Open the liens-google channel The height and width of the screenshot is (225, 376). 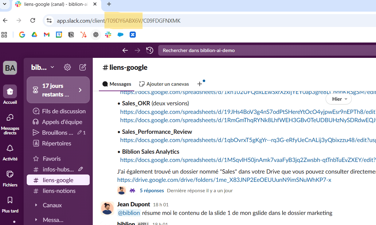[58, 180]
